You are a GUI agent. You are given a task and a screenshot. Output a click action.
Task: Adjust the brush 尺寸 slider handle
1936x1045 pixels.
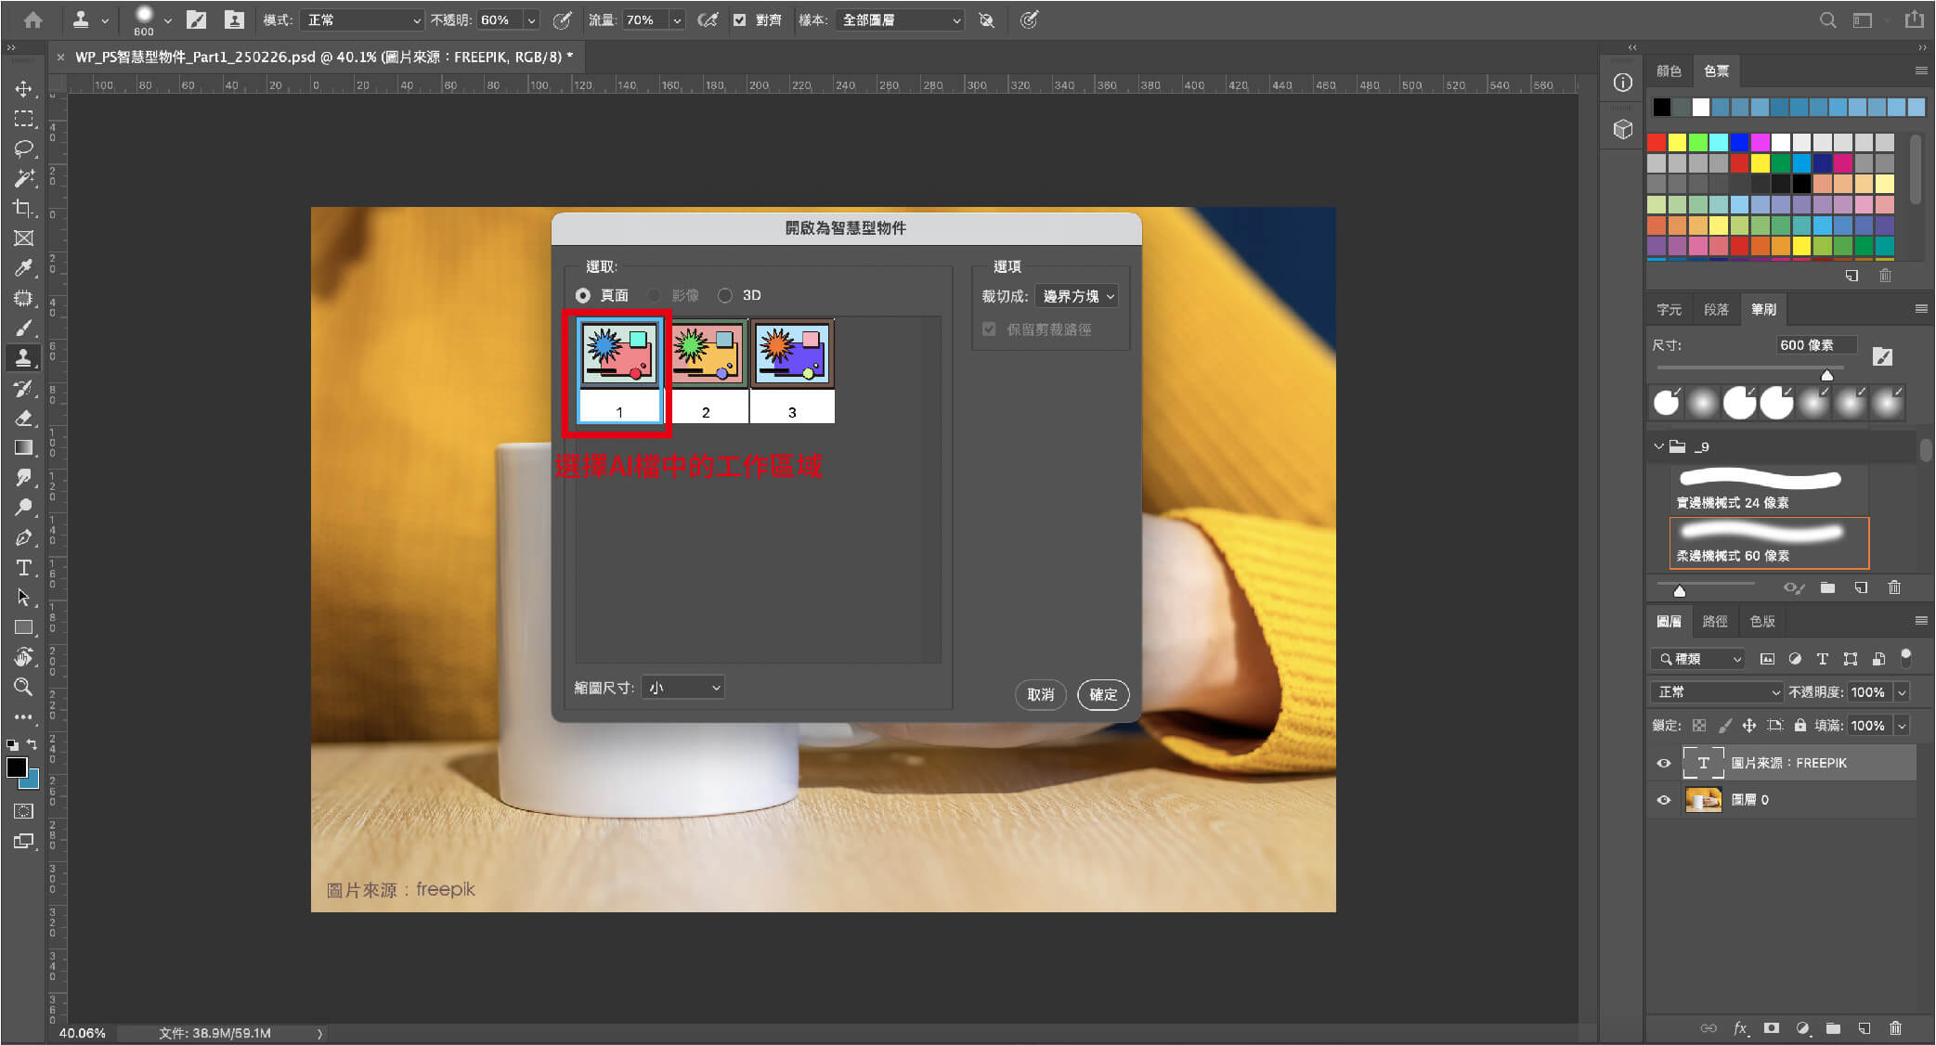[x=1826, y=375]
